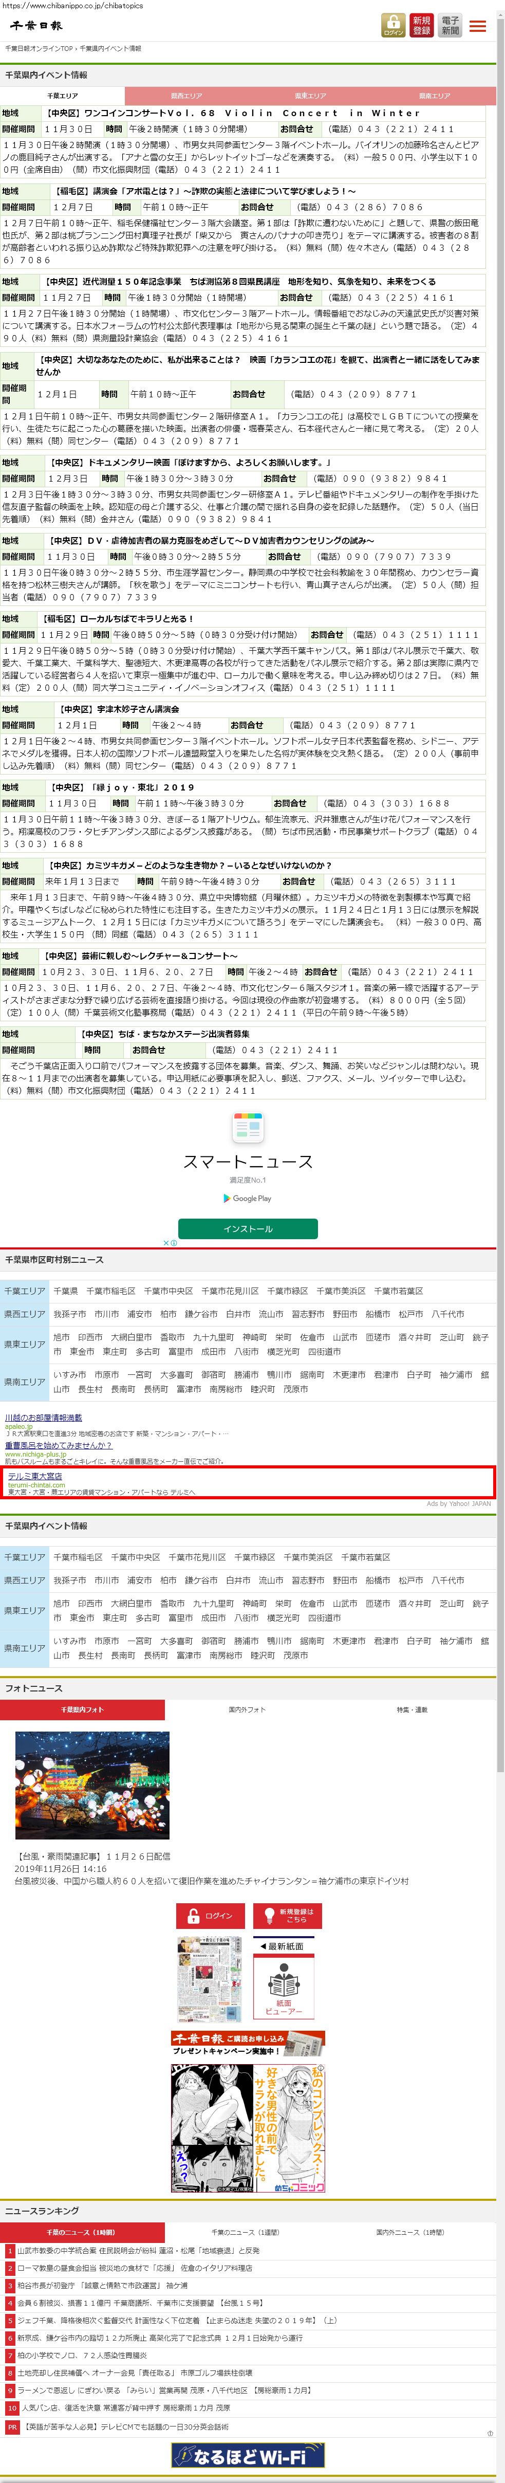Click 千葉日報オンラインTOP breadcrumb link
This screenshot has width=505, height=2483.
pyautogui.click(x=39, y=48)
